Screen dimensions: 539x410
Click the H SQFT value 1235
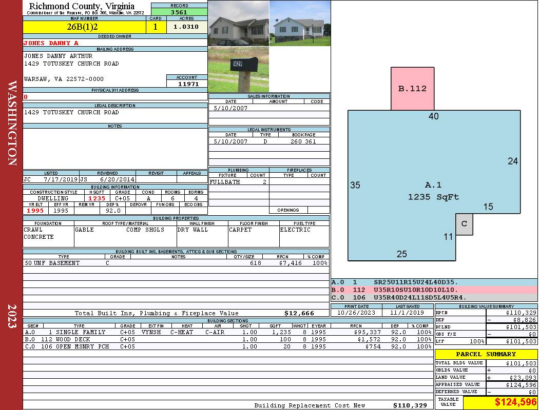click(x=97, y=198)
